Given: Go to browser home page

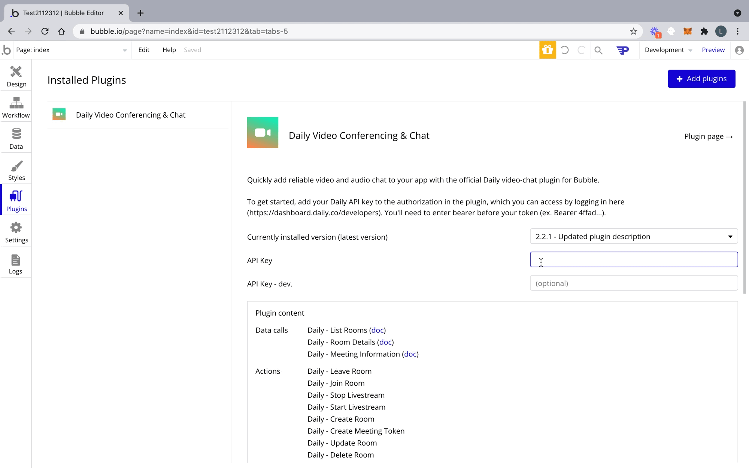Looking at the screenshot, I should pos(61,31).
